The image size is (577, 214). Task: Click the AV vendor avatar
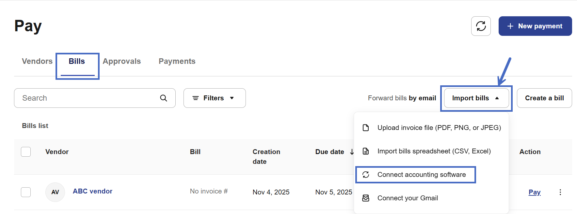pyautogui.click(x=55, y=192)
